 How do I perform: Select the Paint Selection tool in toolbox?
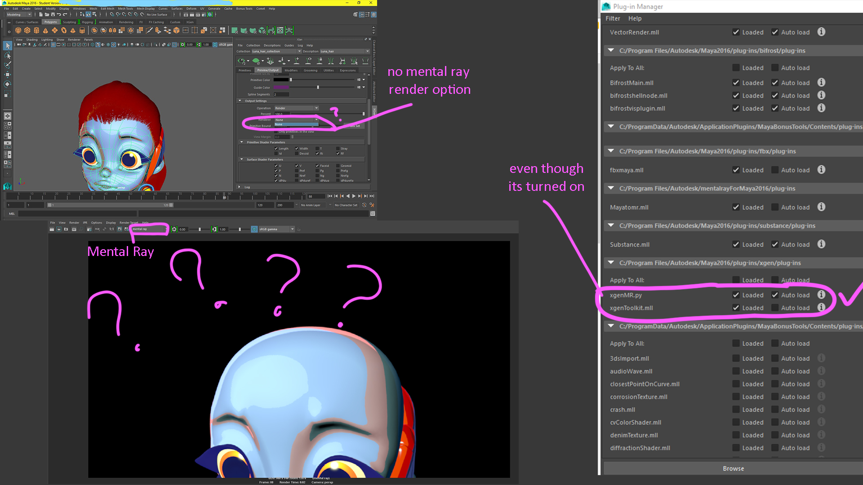pyautogui.click(x=8, y=65)
